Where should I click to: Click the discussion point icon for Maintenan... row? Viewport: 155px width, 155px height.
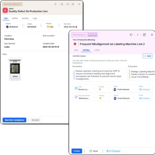pos(76,97)
